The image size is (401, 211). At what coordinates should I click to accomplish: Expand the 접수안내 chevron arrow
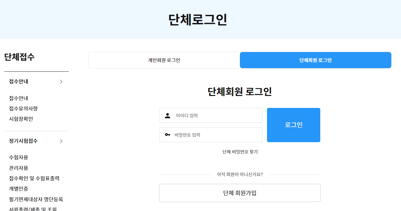coord(61,82)
